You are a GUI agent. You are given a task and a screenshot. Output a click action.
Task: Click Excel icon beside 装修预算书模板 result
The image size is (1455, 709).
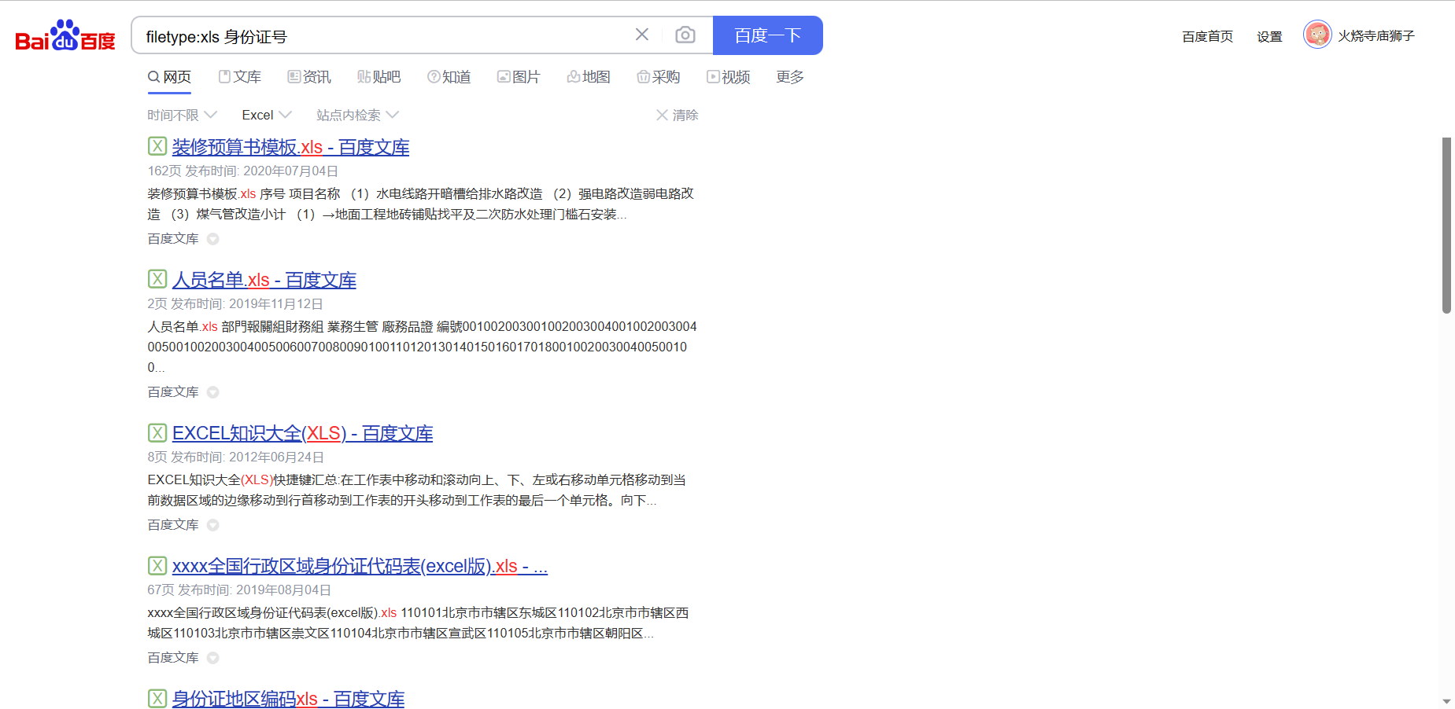(157, 146)
